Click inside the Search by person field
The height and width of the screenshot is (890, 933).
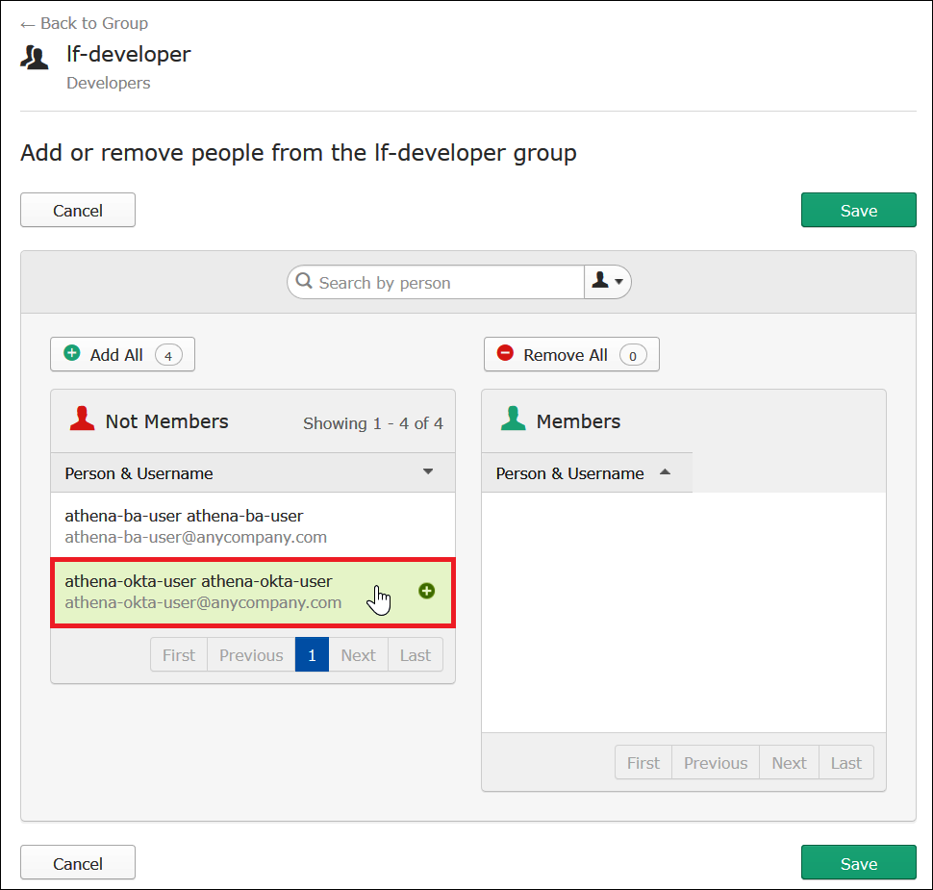[x=433, y=282]
